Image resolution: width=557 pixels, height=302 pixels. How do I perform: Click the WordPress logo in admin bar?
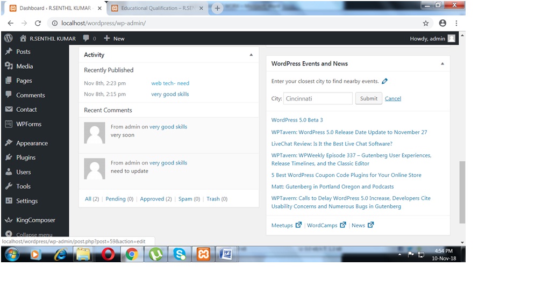[8, 38]
